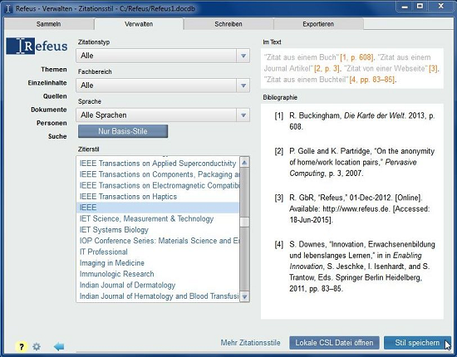Select IEEE Transactions on Haptics style
Screen dimensions: 457x357
click(158, 197)
